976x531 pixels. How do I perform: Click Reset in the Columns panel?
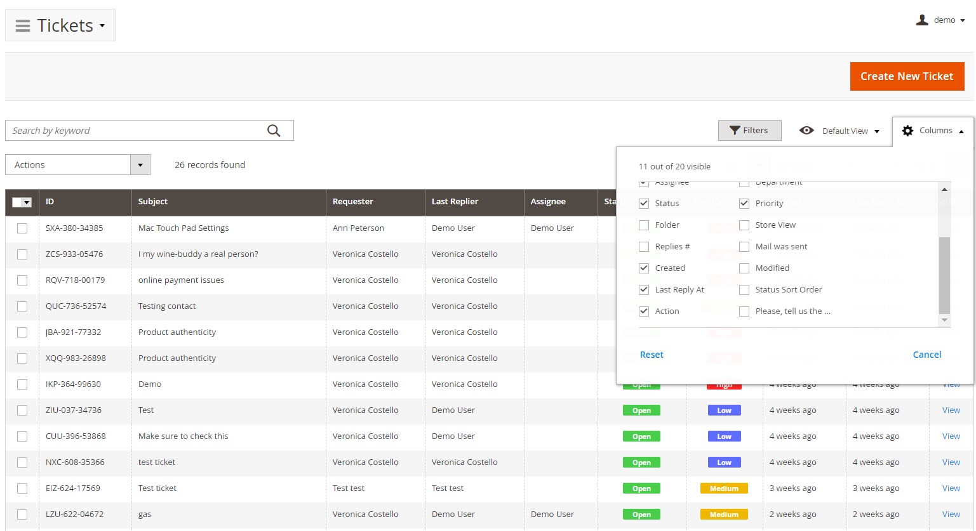pyautogui.click(x=652, y=355)
